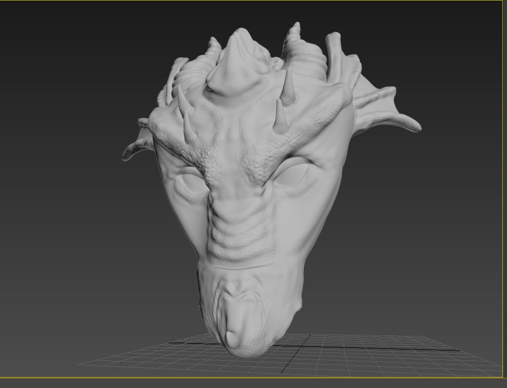The height and width of the screenshot is (388, 507).
Task: Select the spiral horn at top right
Action: [x=305, y=52]
